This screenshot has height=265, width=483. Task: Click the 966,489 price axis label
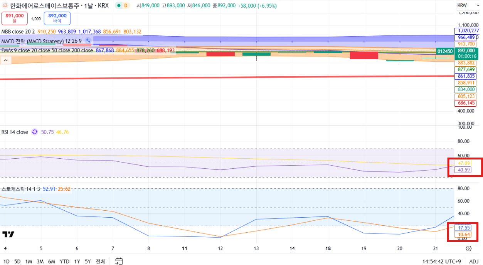coord(466,37)
